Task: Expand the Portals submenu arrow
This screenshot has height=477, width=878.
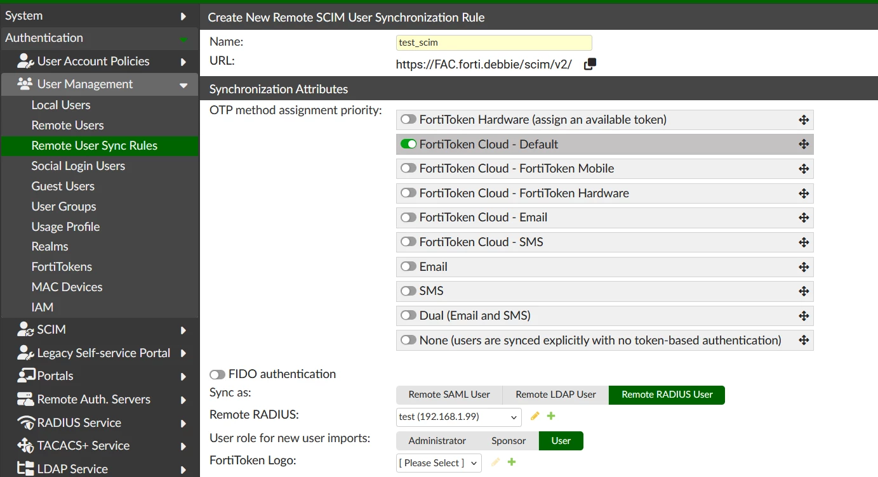Action: [x=183, y=376]
